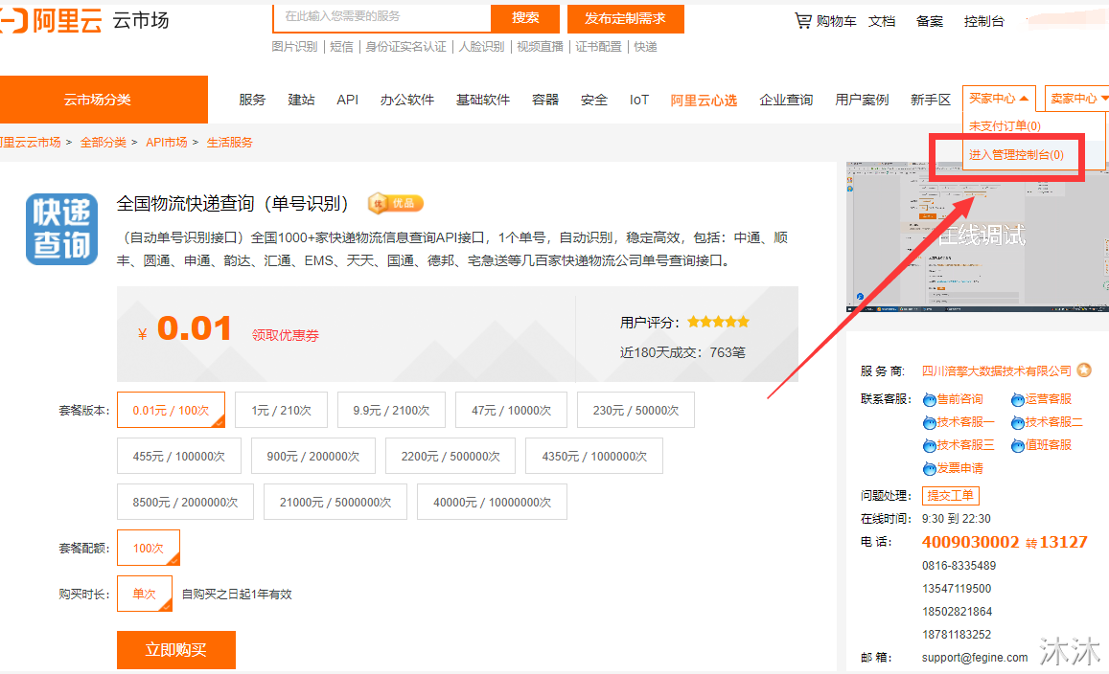Select the 0.01元 / 100次 package

point(172,410)
